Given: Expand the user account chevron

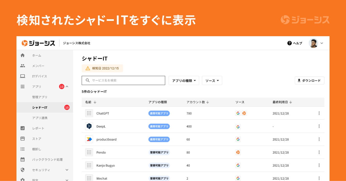Looking at the screenshot, I should (322, 43).
